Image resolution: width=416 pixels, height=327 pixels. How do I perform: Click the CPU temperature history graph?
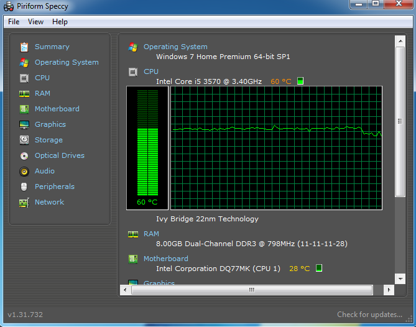tap(276, 148)
